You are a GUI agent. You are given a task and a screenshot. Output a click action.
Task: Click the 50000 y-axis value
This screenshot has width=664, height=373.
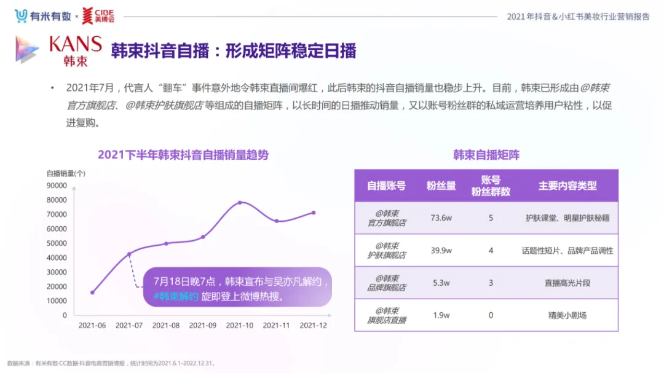click(x=57, y=243)
